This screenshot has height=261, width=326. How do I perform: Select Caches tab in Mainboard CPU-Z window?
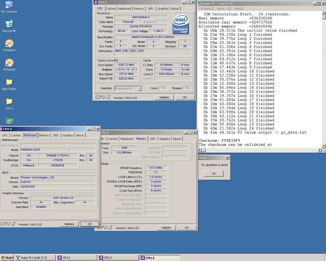[16, 135]
